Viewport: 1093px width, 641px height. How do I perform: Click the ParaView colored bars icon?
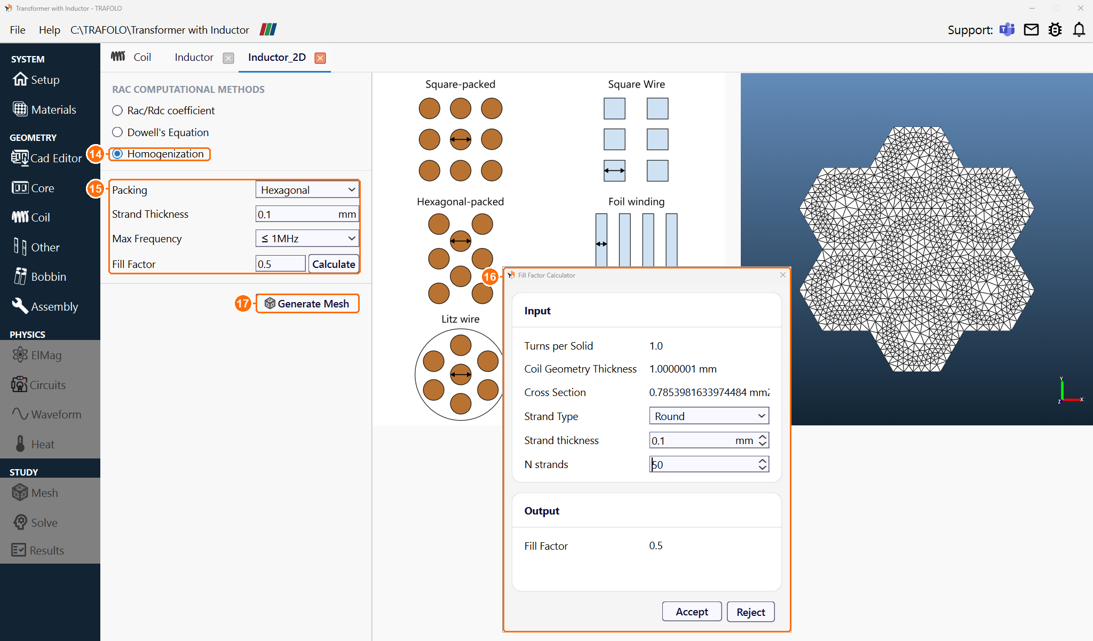coord(268,29)
